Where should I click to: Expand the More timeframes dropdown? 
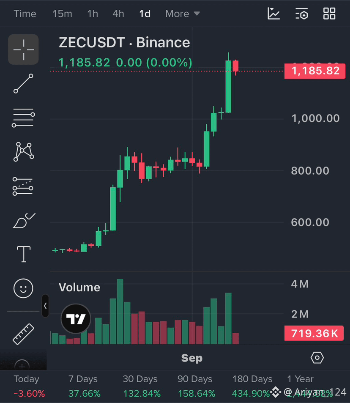tap(183, 14)
